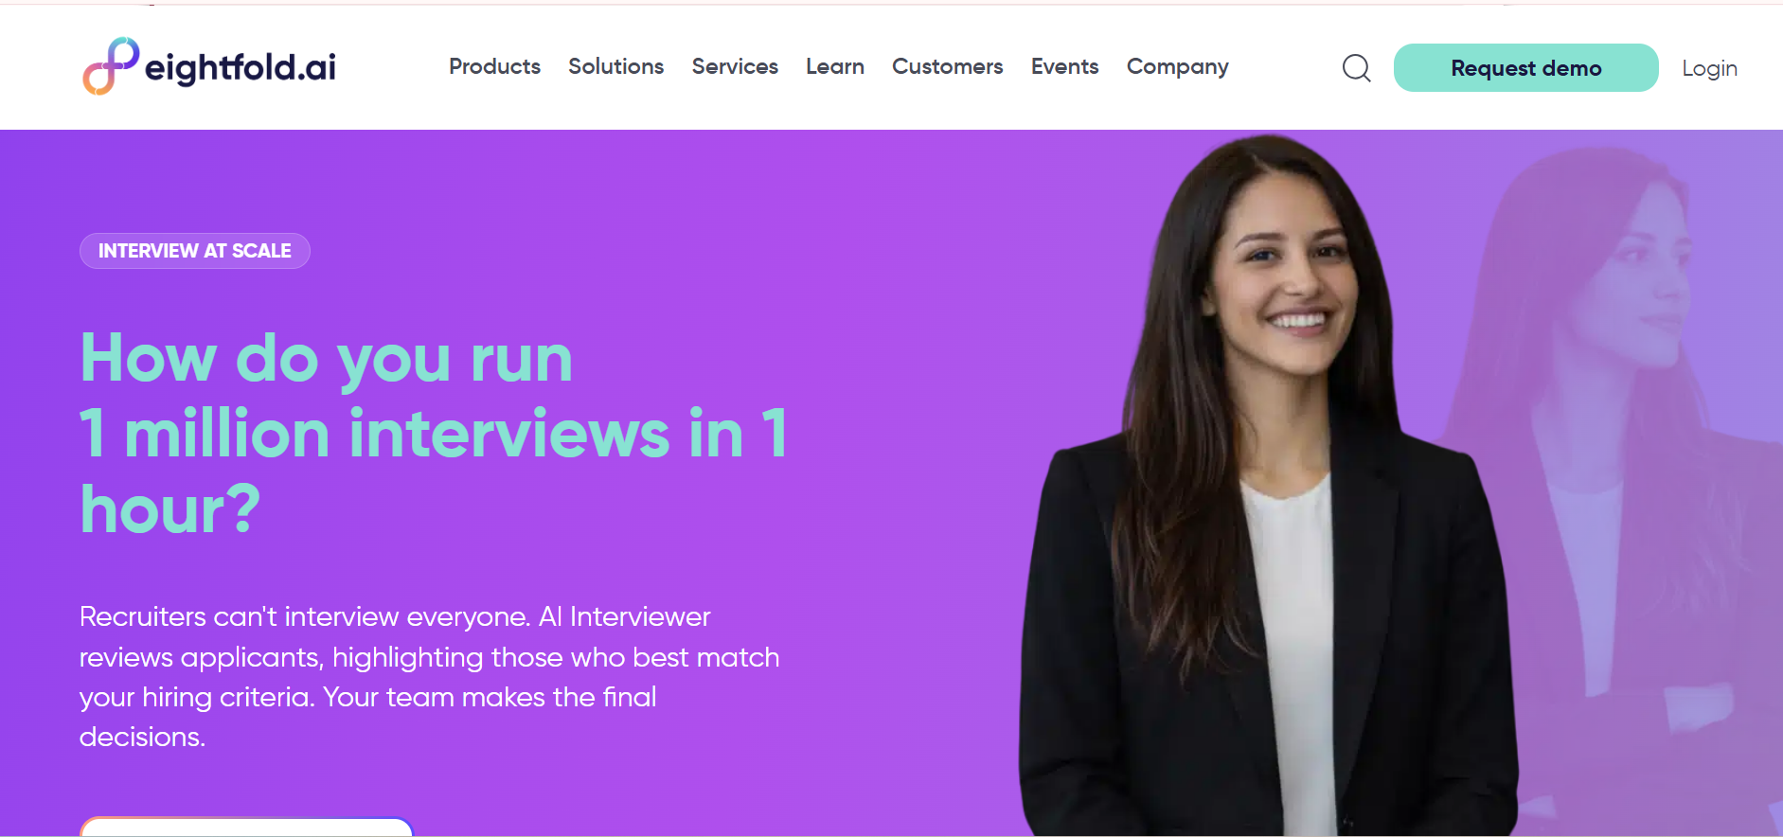Expand the Company menu
The width and height of the screenshot is (1783, 837).
click(x=1177, y=67)
